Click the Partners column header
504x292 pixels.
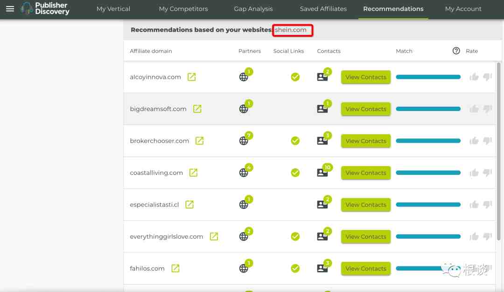pos(249,51)
